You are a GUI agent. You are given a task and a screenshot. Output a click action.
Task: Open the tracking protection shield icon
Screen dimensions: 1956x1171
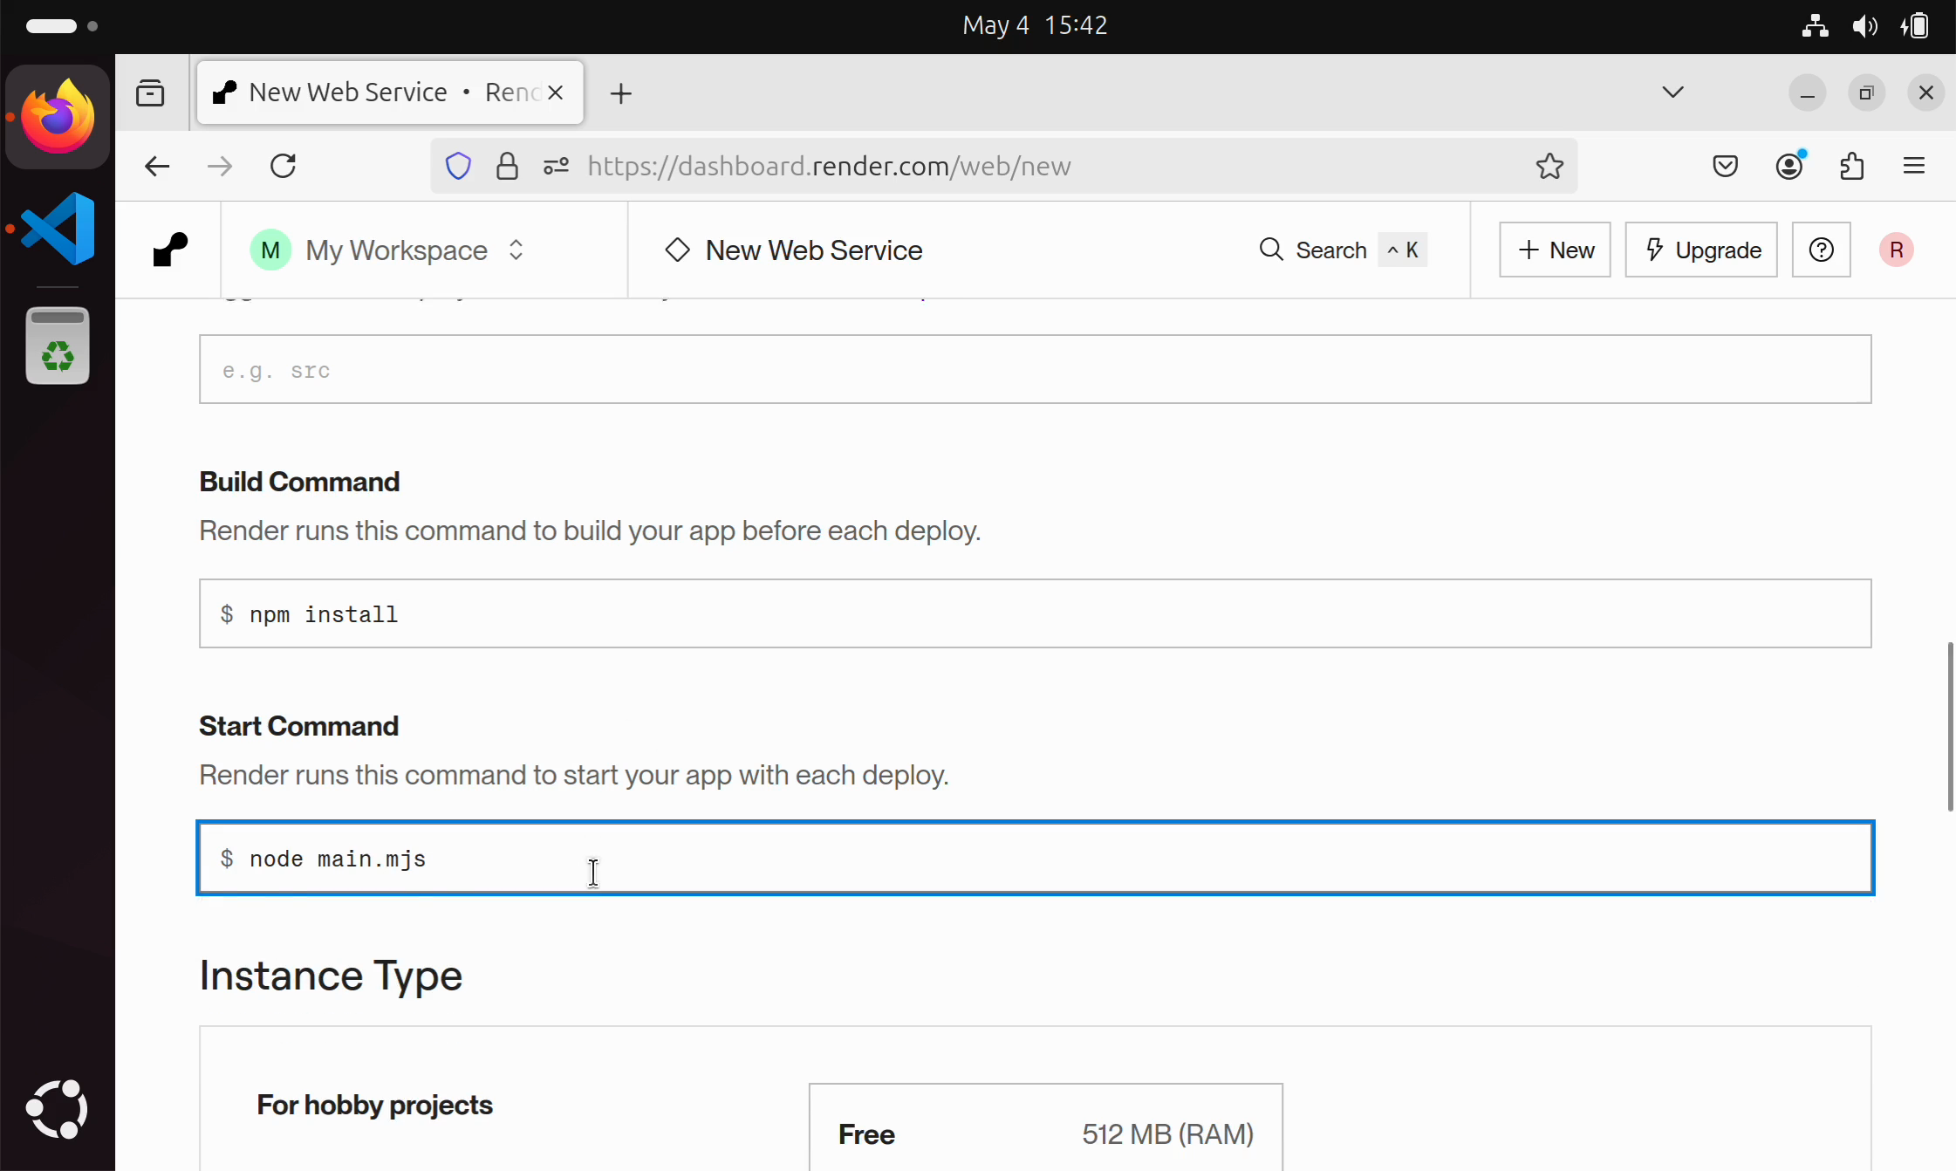pyautogui.click(x=458, y=166)
